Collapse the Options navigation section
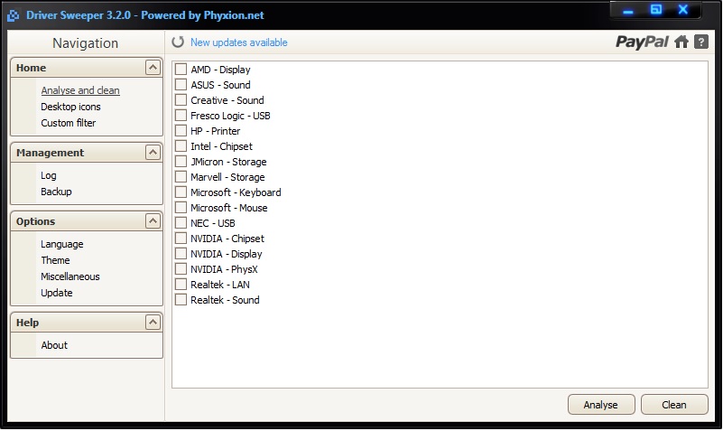The width and height of the screenshot is (723, 431). [153, 221]
